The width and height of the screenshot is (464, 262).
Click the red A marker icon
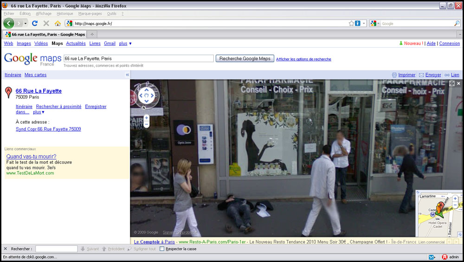pos(8,93)
